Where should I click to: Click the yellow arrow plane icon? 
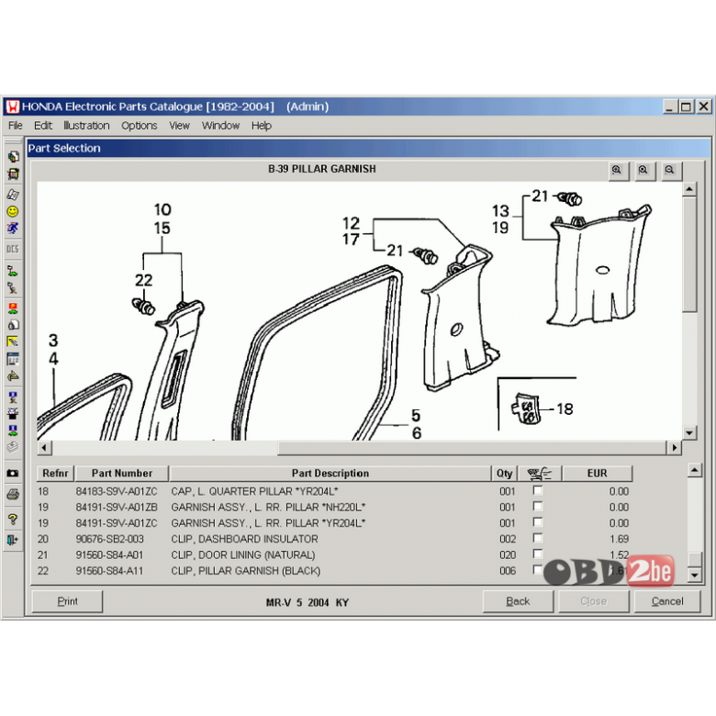click(13, 376)
